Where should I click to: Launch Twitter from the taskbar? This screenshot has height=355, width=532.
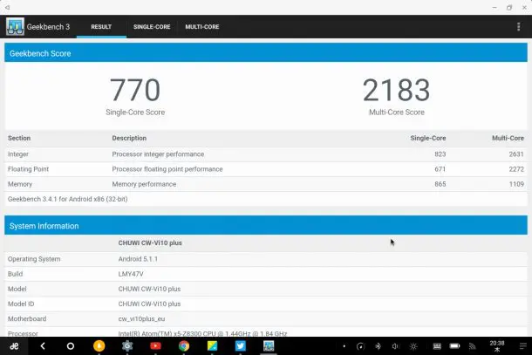(x=240, y=345)
